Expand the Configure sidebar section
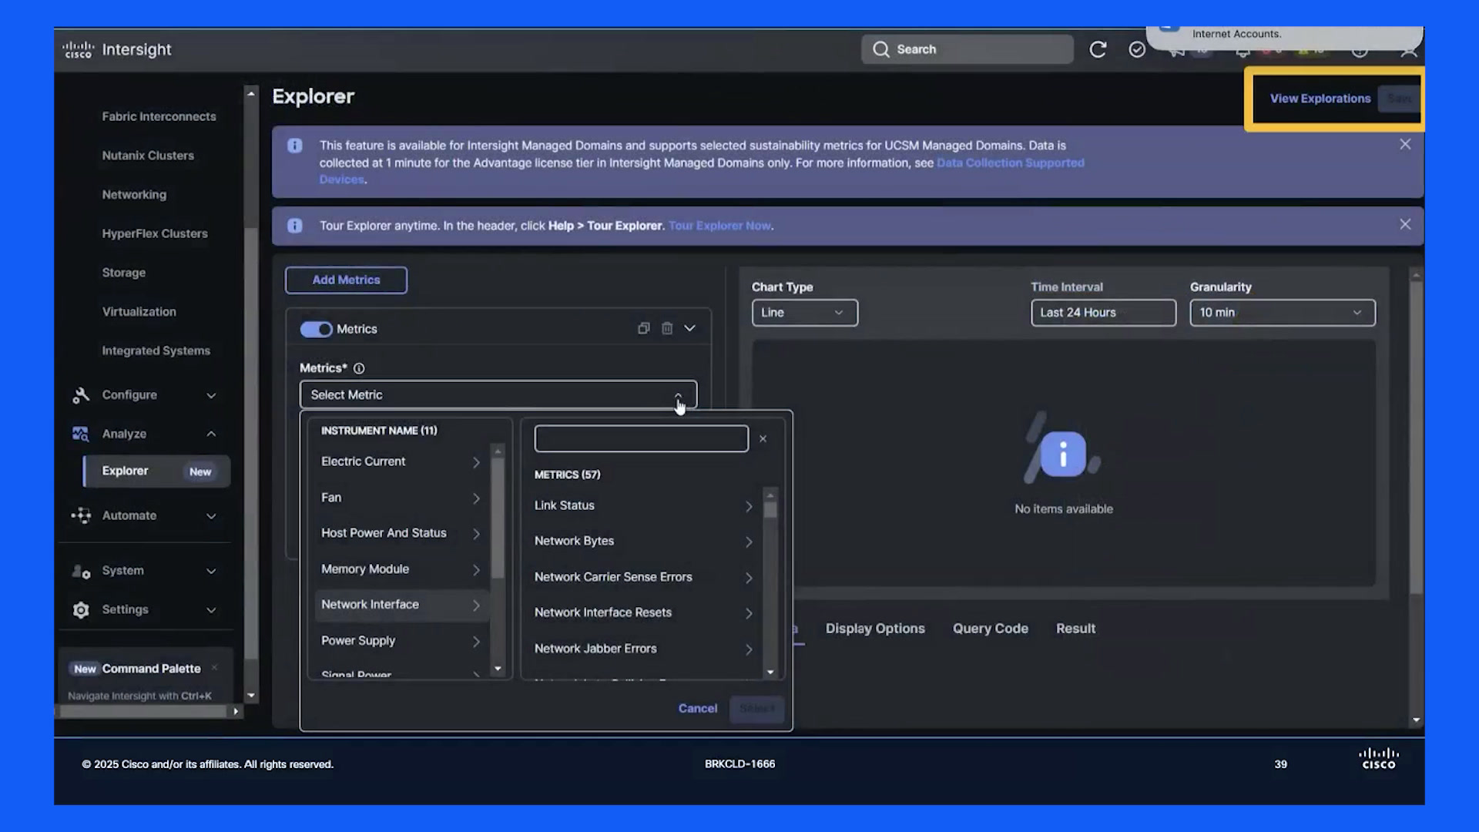The height and width of the screenshot is (832, 1479). click(x=211, y=396)
